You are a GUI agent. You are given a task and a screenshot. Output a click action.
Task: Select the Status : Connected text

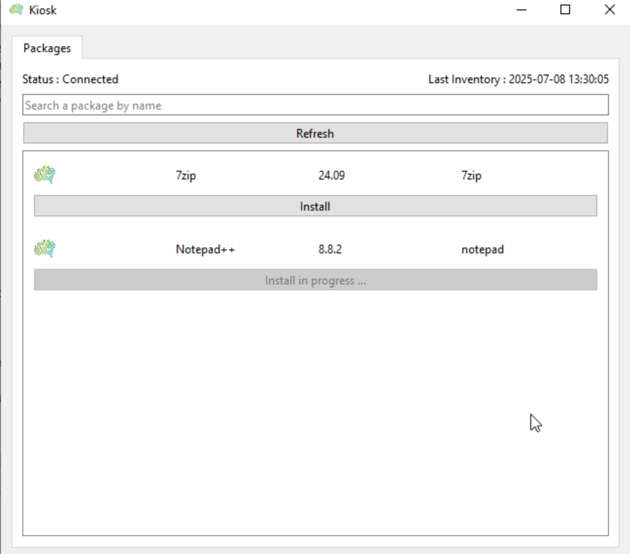[x=71, y=79]
